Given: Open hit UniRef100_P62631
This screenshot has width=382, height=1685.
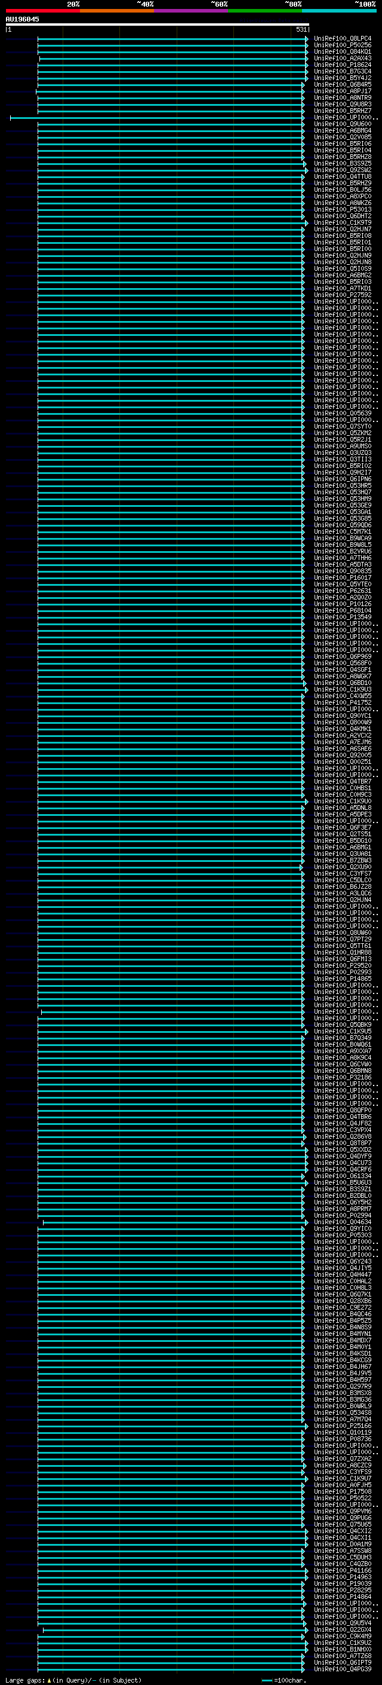Looking at the screenshot, I should pos(343,591).
